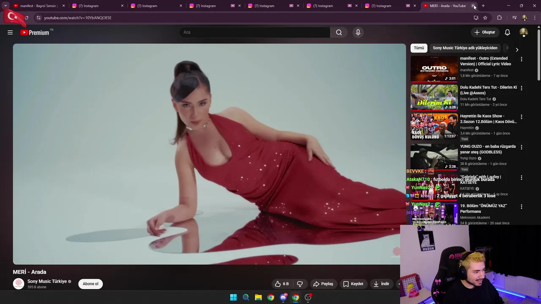Like the video with thumbs up
Image resolution: width=541 pixels, height=304 pixels.
281,284
